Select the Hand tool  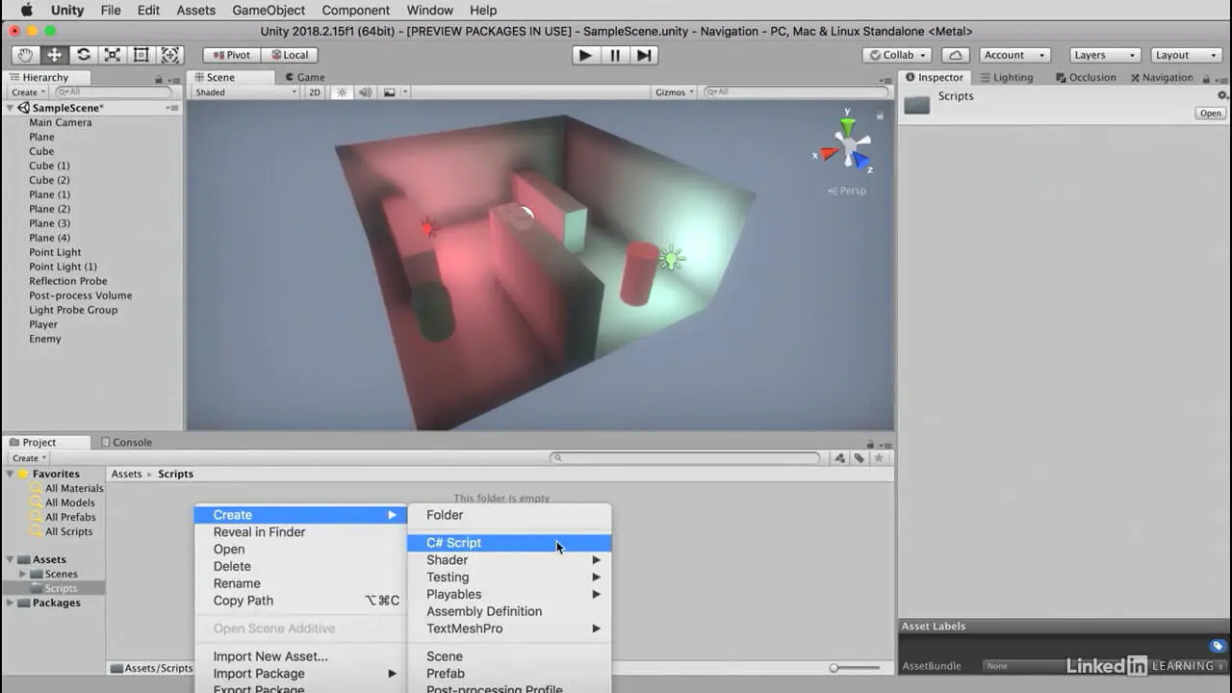[x=26, y=55]
